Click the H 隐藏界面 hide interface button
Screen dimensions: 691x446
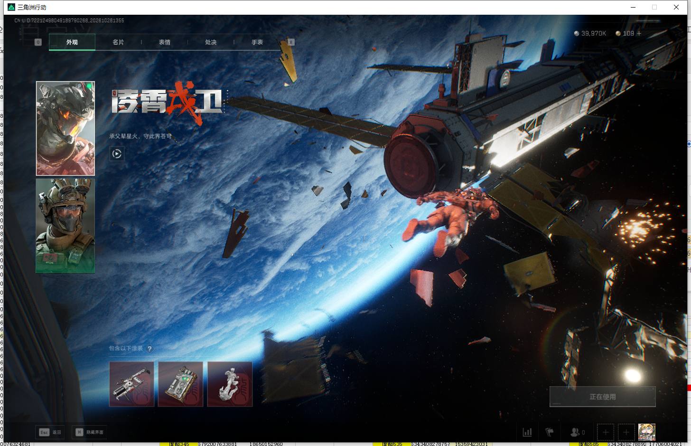(x=90, y=432)
